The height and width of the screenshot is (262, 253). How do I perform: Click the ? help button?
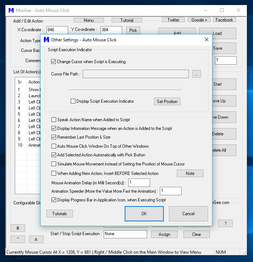coord(225,224)
